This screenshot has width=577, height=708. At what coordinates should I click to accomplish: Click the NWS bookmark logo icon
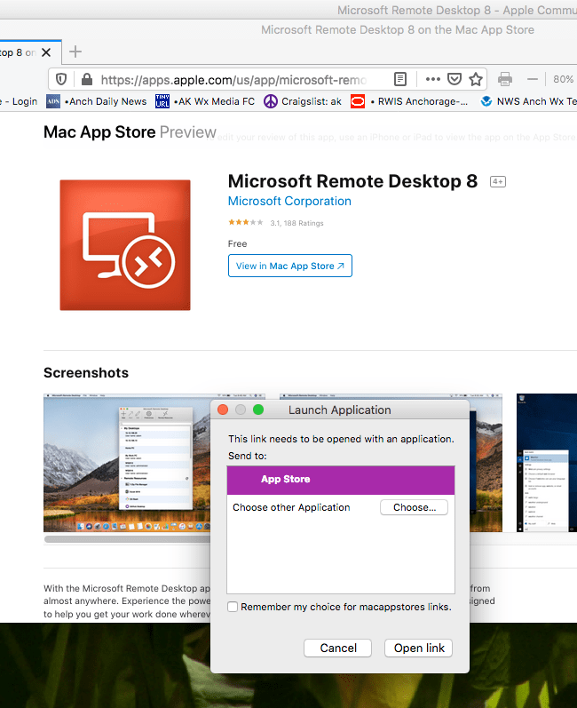click(x=486, y=101)
